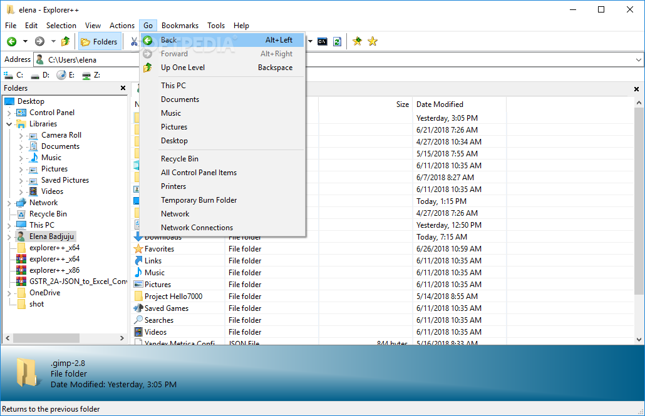
Task: Select Temporary Burn Folder
Action: pyautogui.click(x=222, y=200)
